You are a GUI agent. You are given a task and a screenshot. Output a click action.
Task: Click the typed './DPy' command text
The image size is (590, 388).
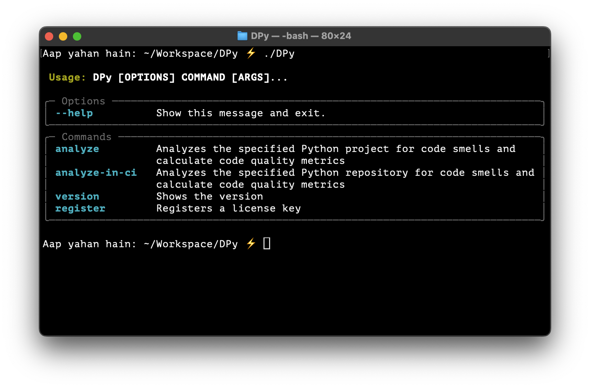(x=279, y=54)
